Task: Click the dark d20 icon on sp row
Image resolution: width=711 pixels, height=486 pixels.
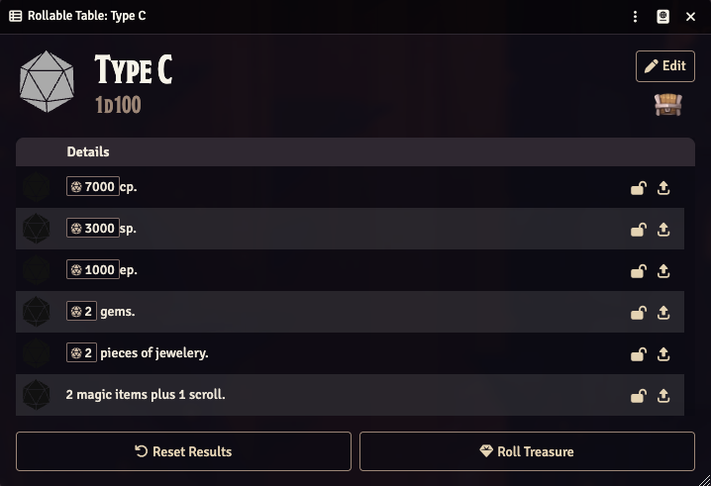Action: tap(37, 229)
